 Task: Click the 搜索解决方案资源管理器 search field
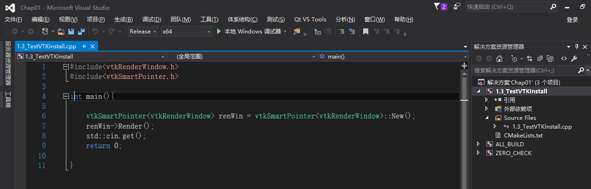(x=525, y=70)
